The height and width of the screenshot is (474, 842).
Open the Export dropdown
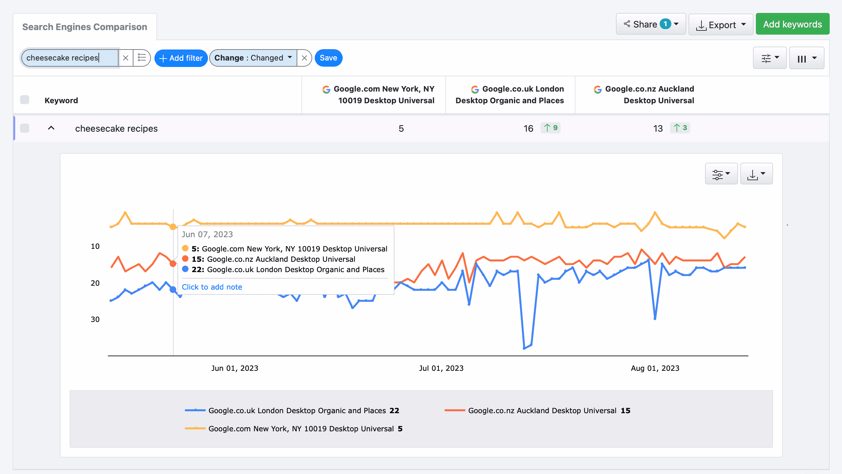point(721,24)
